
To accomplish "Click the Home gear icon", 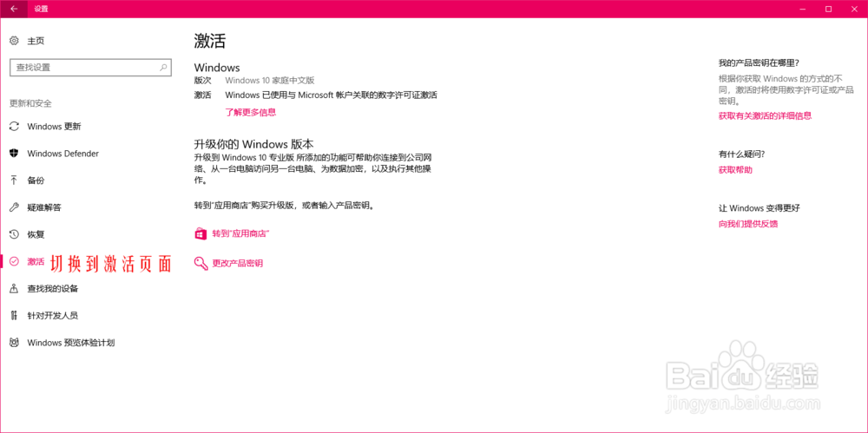I will coord(15,41).
